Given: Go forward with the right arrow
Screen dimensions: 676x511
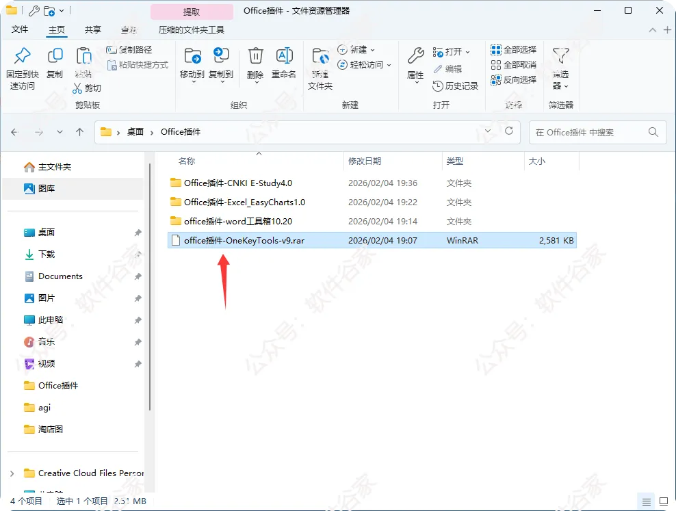Looking at the screenshot, I should (39, 132).
